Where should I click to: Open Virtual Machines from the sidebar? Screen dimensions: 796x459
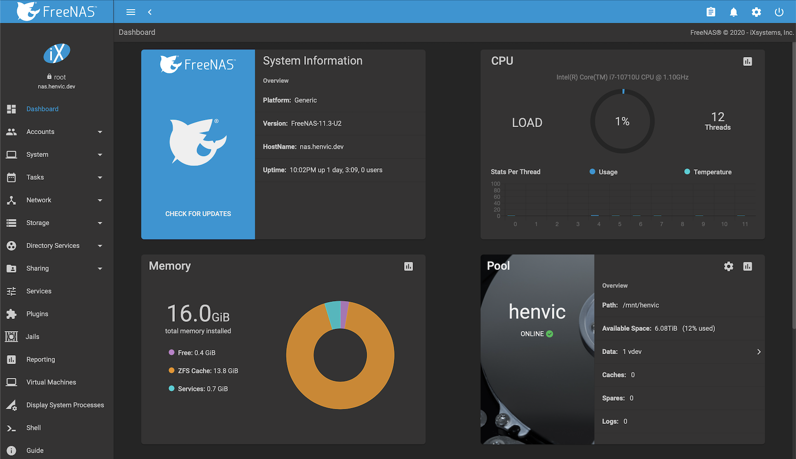coord(57,382)
